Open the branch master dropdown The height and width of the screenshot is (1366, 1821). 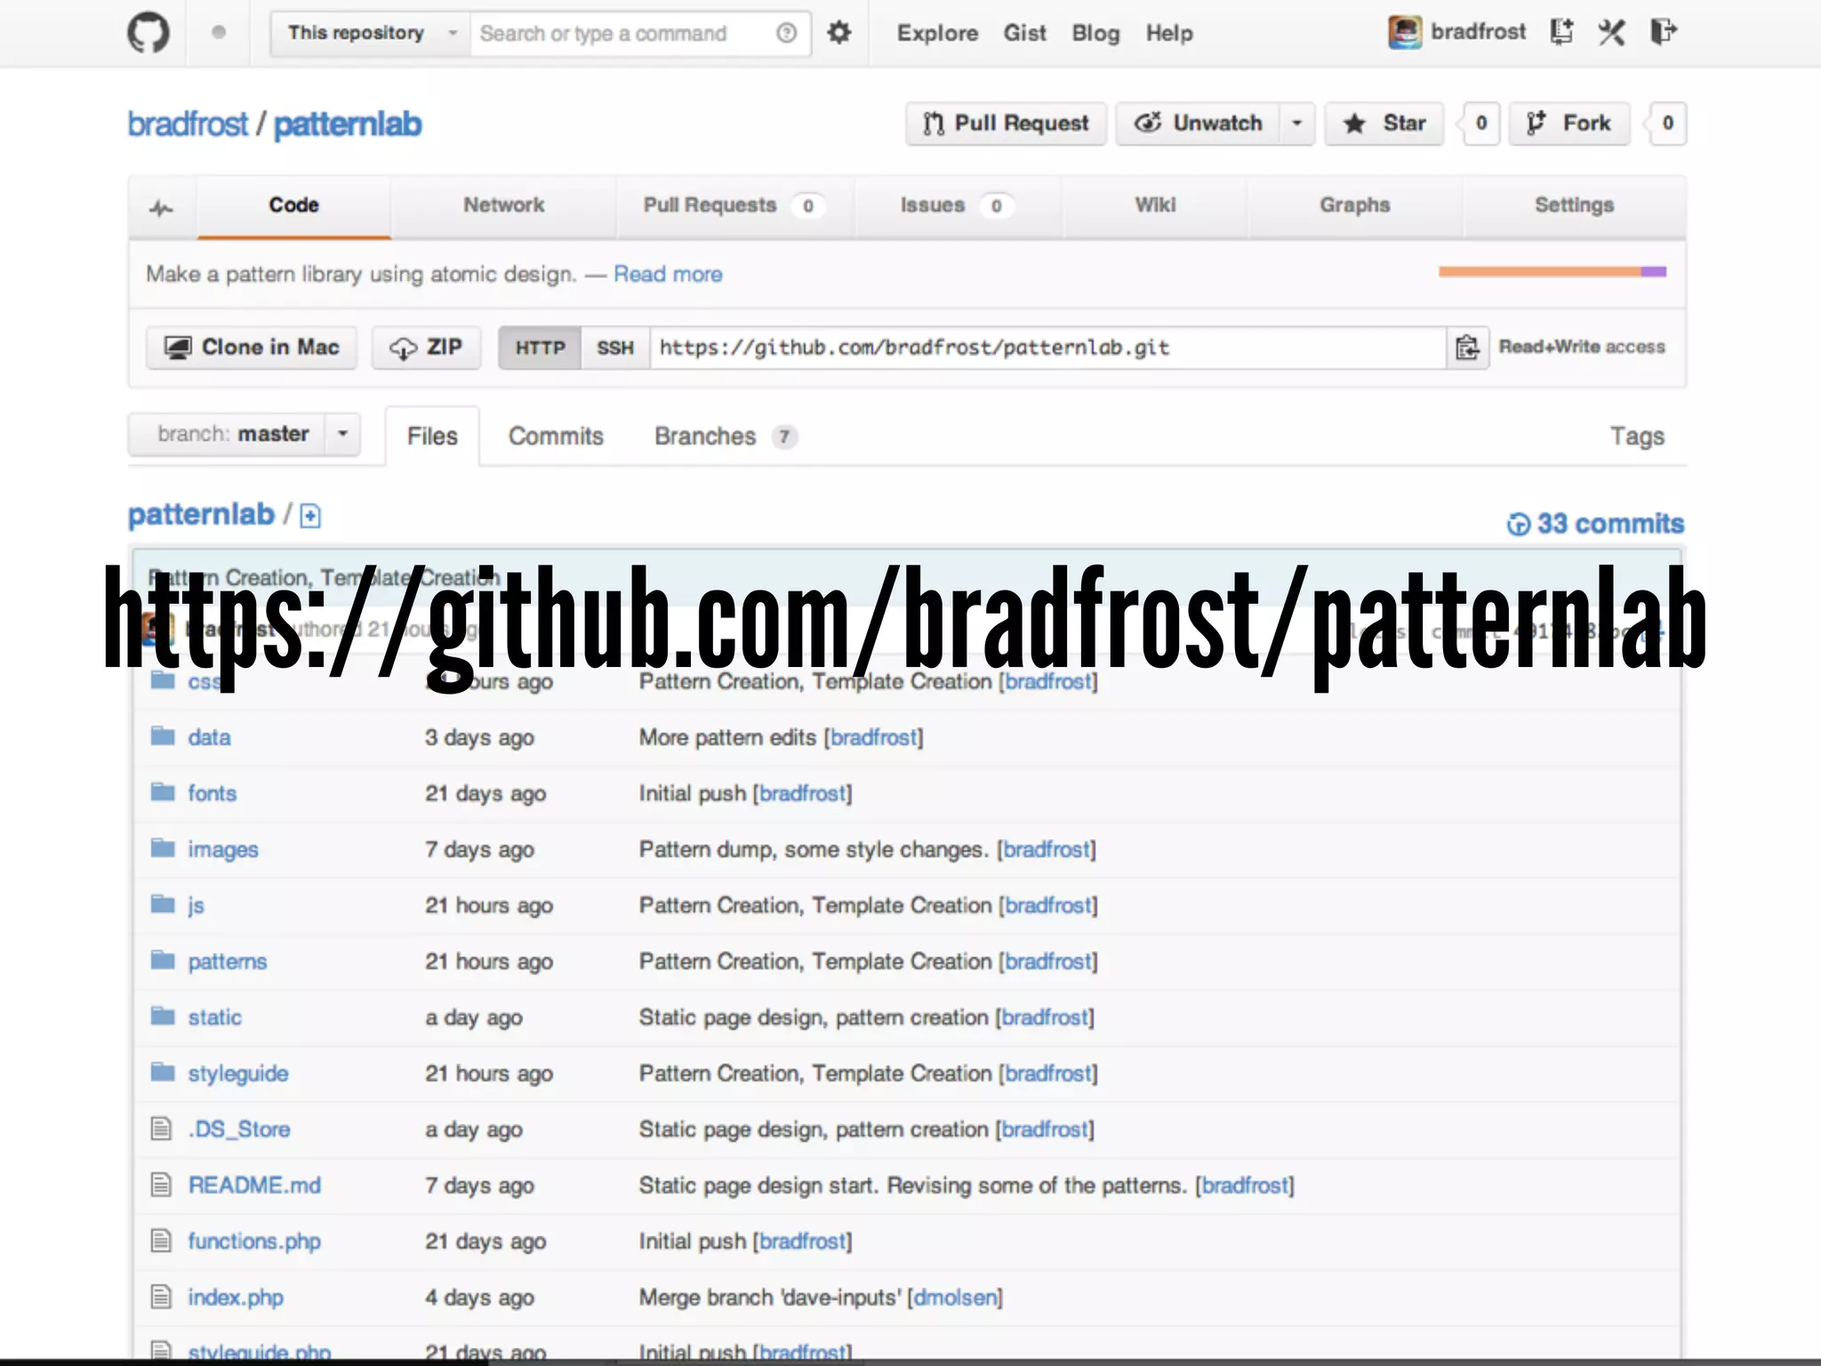(245, 434)
